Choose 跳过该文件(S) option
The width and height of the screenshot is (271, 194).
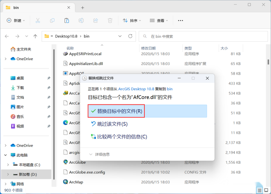(x=109, y=124)
